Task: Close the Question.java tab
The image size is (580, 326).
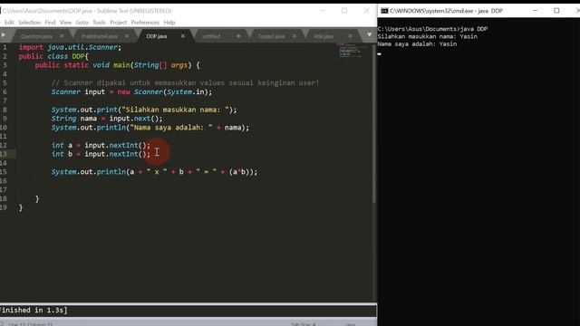Action: [x=62, y=36]
